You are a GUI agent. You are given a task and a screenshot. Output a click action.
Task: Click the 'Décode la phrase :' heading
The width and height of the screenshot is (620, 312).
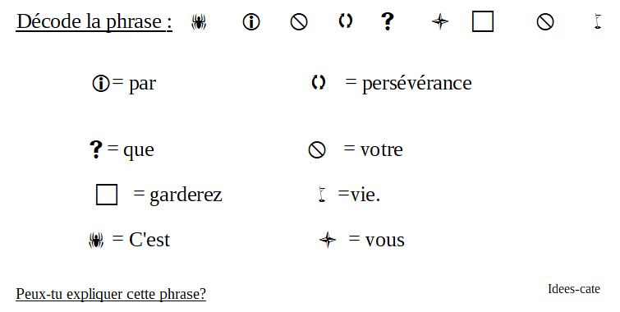pos(94,21)
